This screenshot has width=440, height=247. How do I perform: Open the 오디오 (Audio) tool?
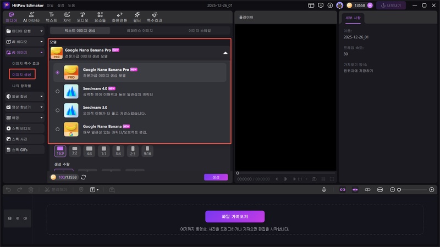82,17
